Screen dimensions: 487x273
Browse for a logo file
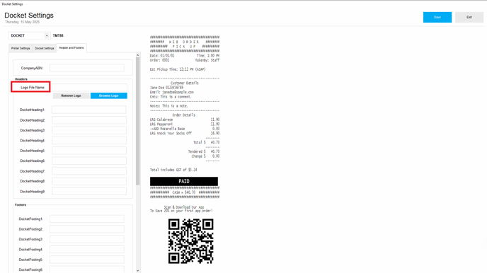(x=109, y=96)
